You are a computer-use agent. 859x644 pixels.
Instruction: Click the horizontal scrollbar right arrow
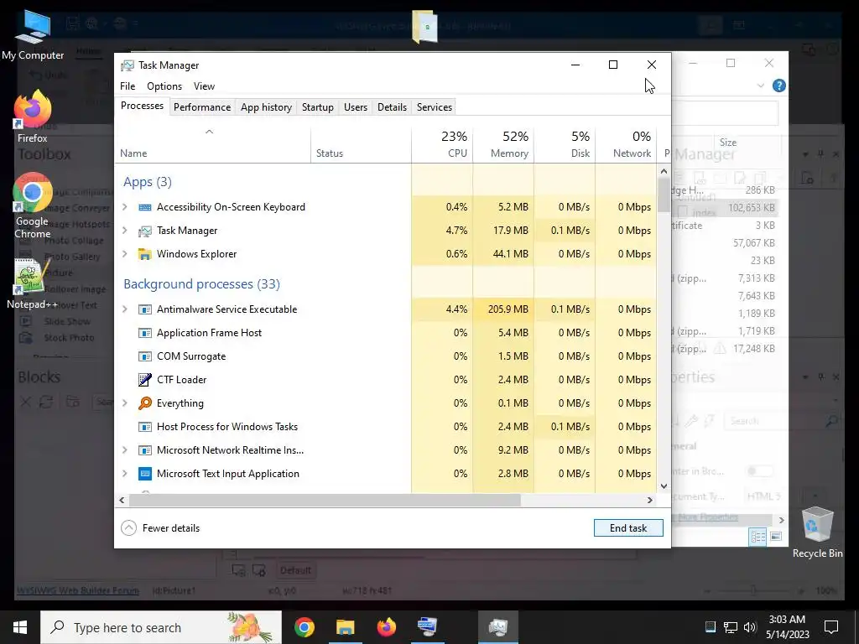[x=650, y=500]
